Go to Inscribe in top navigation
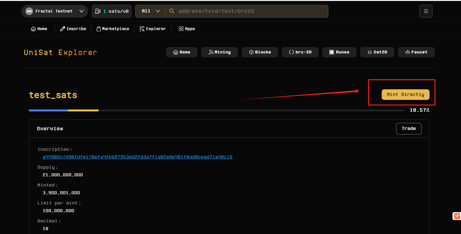 (73, 29)
